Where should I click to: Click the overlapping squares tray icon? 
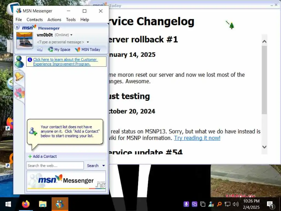[x=203, y=204]
